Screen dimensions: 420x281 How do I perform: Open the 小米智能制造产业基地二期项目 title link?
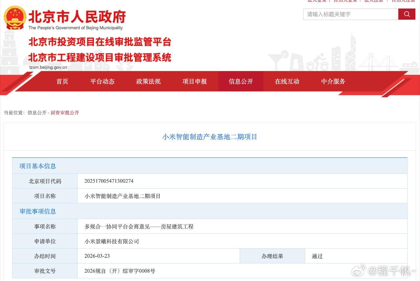pos(210,137)
